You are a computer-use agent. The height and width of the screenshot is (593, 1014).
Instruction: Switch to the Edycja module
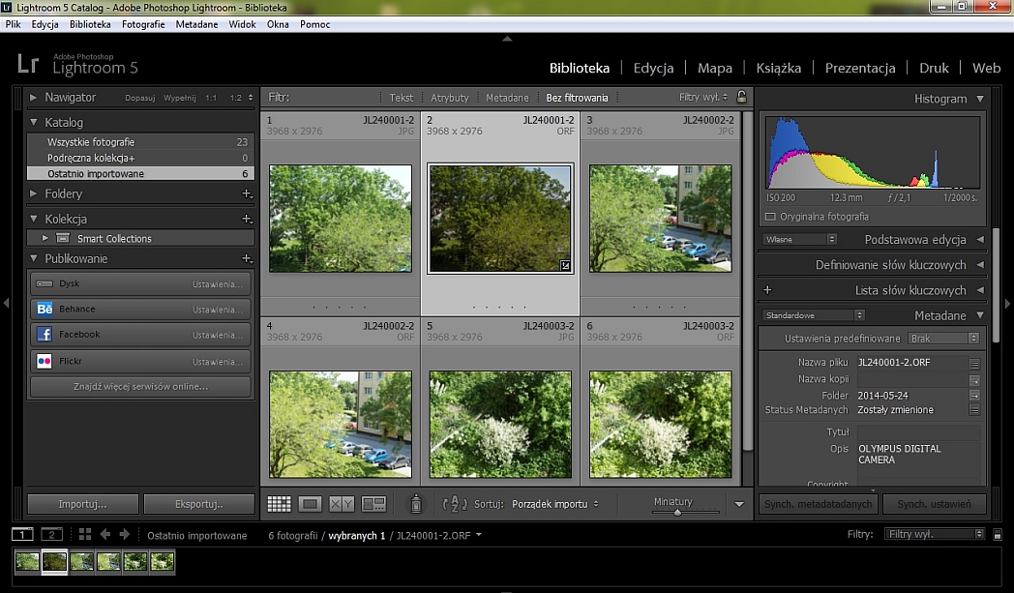[653, 69]
